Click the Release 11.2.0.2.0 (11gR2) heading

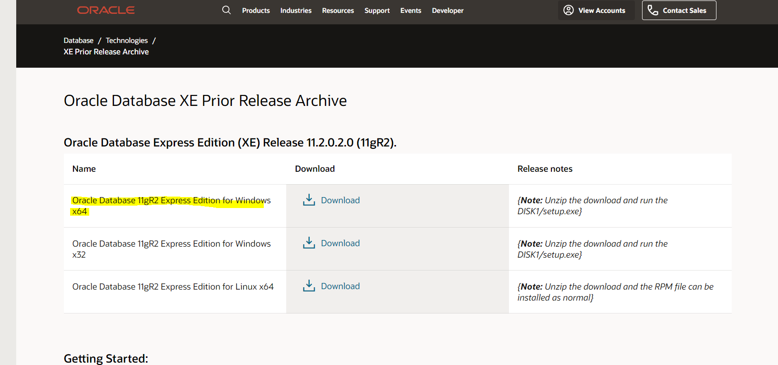(x=230, y=143)
